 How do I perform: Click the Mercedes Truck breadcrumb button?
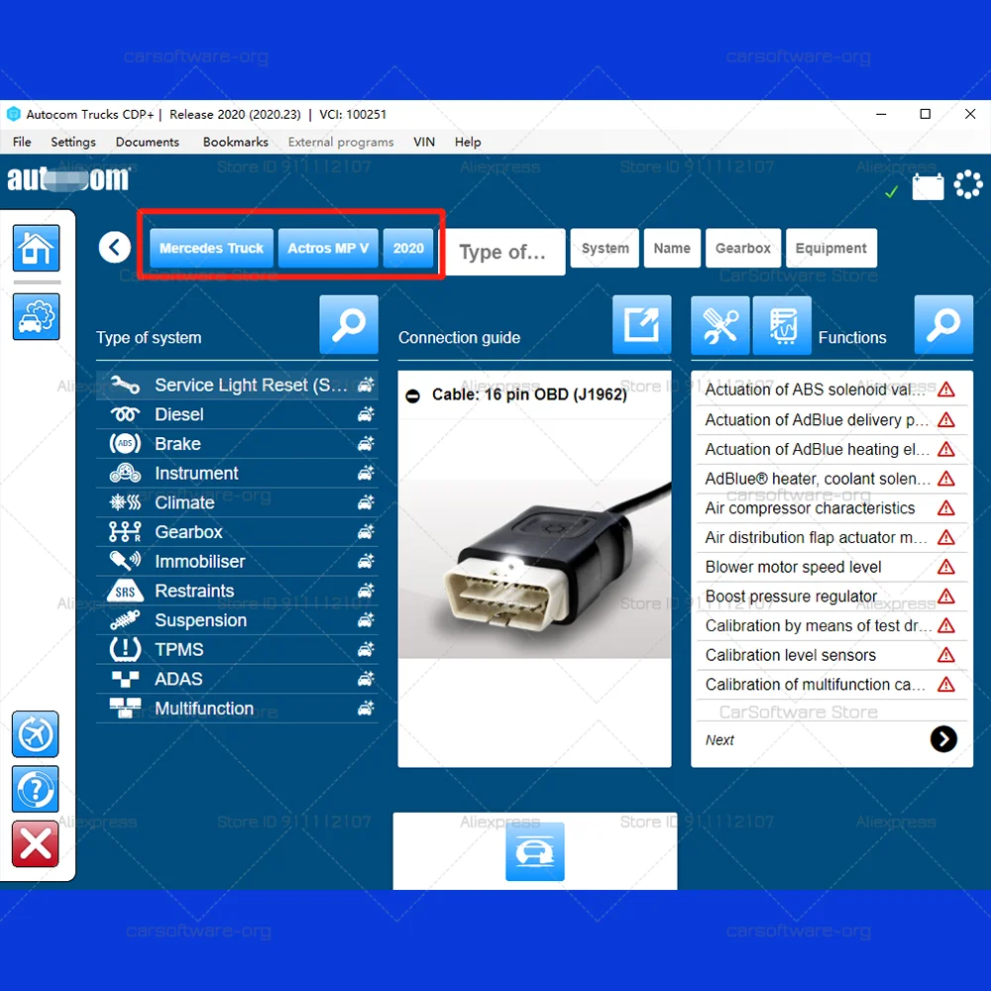(212, 248)
